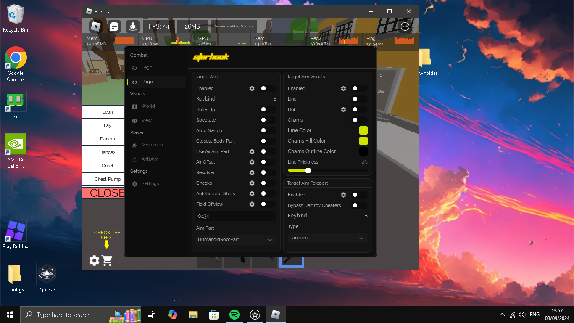Open the Roblox menu logo icon
Image resolution: width=574 pixels, height=323 pixels.
96,26
